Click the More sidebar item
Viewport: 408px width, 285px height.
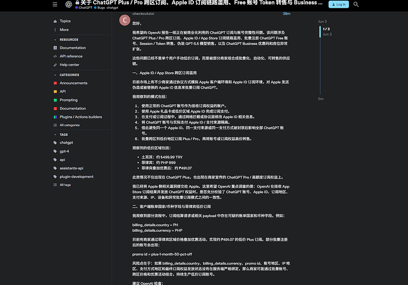coord(64,30)
